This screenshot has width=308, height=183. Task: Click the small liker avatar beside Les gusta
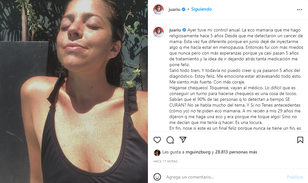point(157,152)
